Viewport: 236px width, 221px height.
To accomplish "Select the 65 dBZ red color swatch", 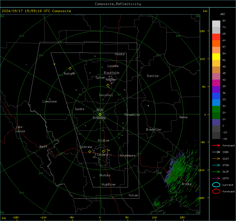I will pos(216,37).
